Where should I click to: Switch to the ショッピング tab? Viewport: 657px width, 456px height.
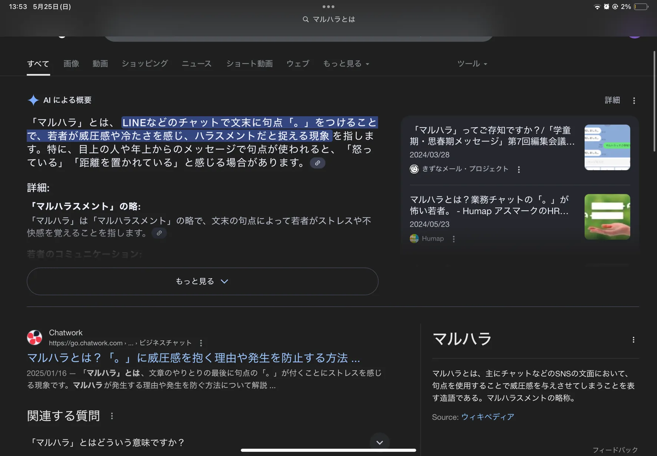click(x=145, y=64)
